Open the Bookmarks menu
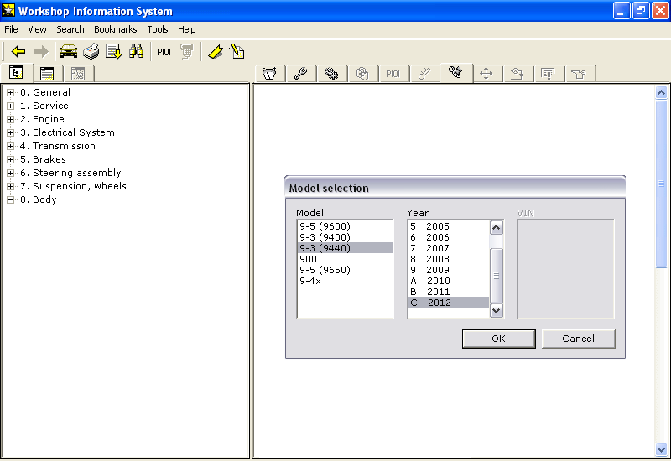 click(x=116, y=29)
